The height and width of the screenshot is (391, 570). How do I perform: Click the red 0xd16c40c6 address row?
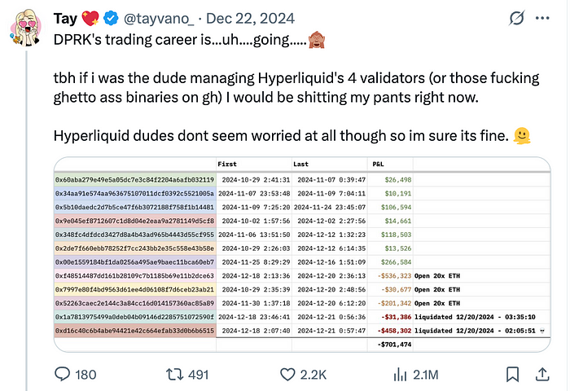(x=135, y=331)
